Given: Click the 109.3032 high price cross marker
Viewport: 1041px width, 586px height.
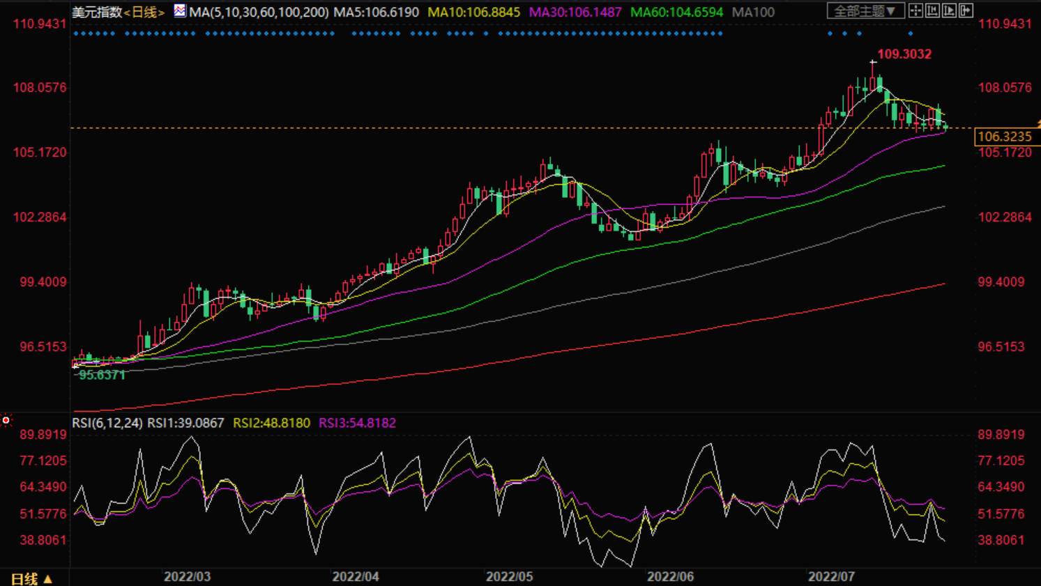Looking at the screenshot, I should (x=873, y=63).
